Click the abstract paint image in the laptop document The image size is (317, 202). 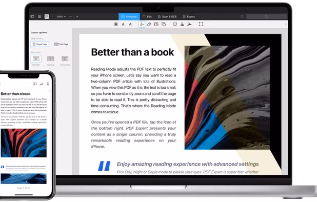[227, 97]
